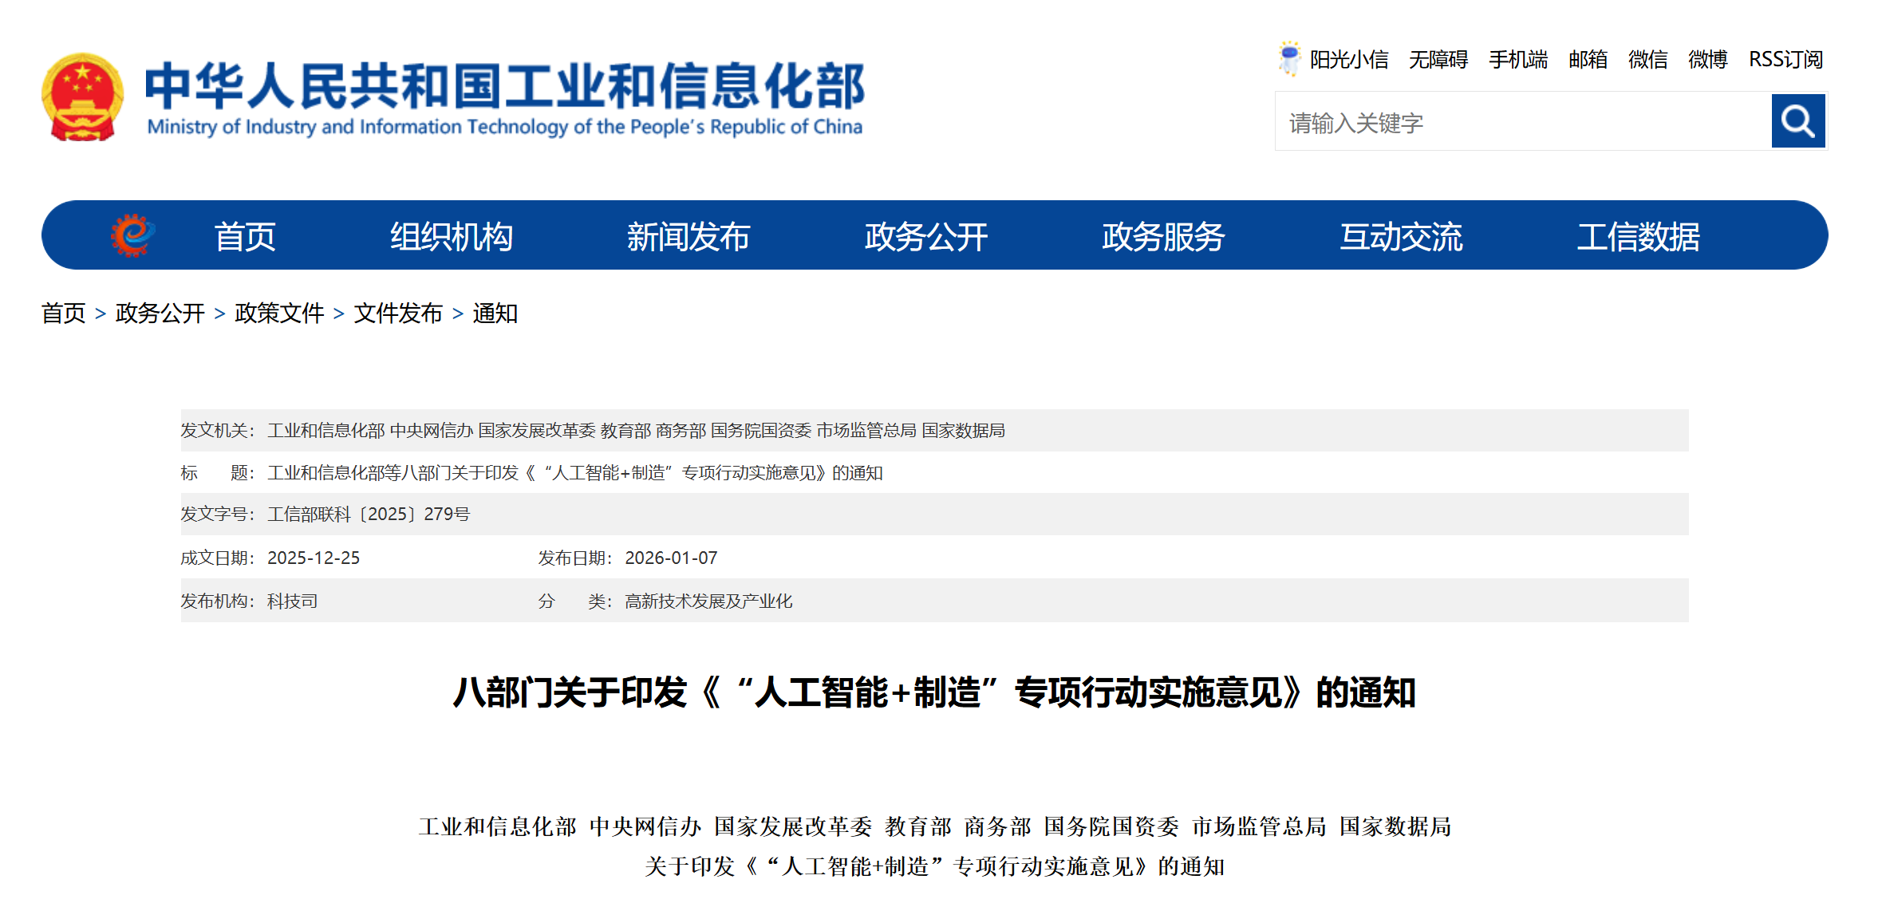Click the 手机端 mobile version link
The image size is (1882, 903).
(x=1517, y=60)
